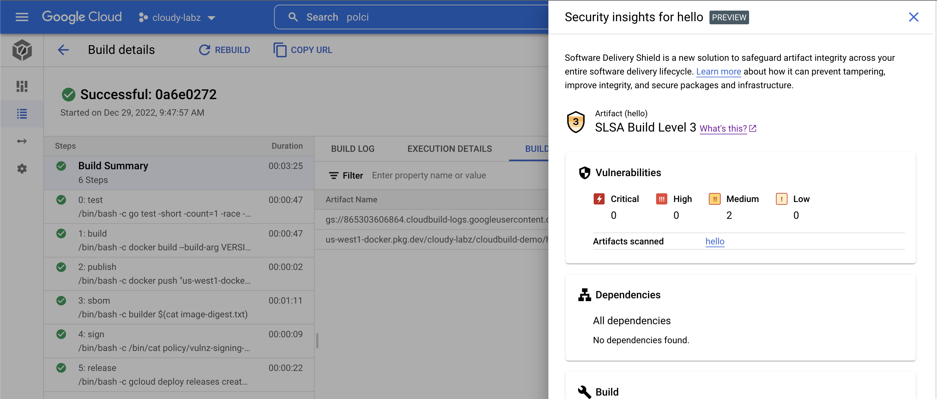937x399 pixels.
Task: Click the filter property input field
Action: (429, 175)
